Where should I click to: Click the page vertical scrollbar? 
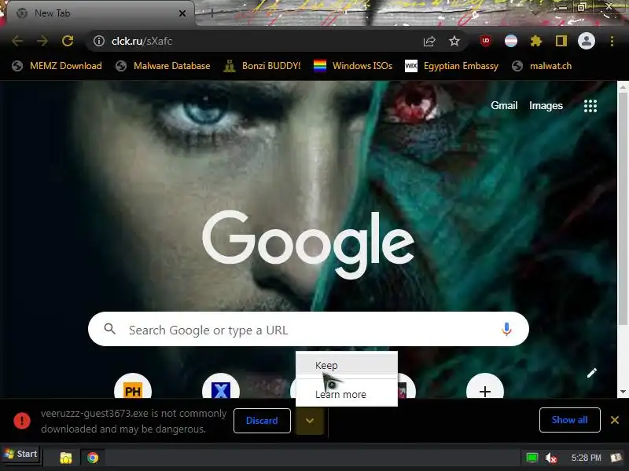coord(623,208)
